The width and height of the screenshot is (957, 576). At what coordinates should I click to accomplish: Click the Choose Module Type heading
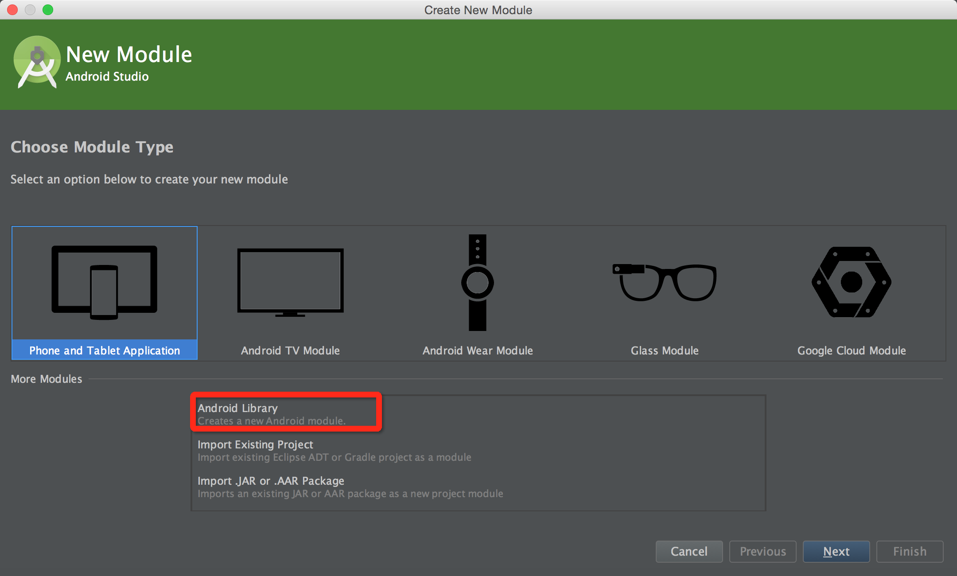pyautogui.click(x=92, y=147)
